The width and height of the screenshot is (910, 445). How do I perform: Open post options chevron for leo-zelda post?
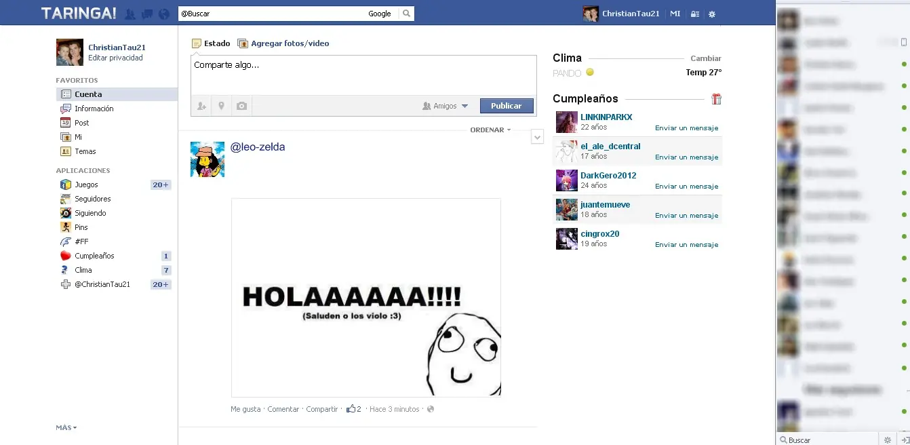pos(537,138)
